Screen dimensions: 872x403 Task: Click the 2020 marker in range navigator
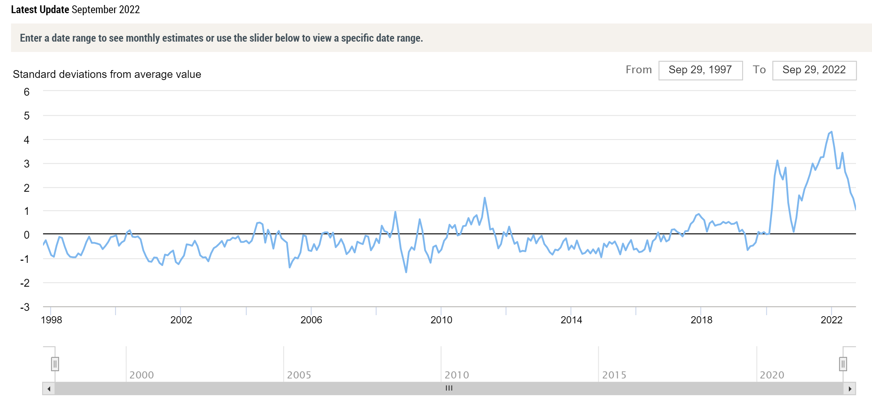click(x=772, y=375)
